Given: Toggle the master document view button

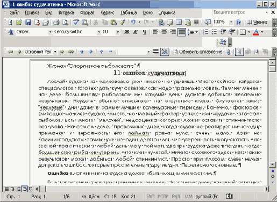Looking at the screenshot, I should (239, 52).
